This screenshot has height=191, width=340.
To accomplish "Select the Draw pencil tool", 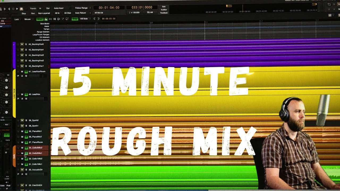I will pyautogui.click(x=63, y=19).
